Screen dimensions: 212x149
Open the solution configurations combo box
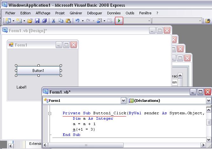[137, 21]
